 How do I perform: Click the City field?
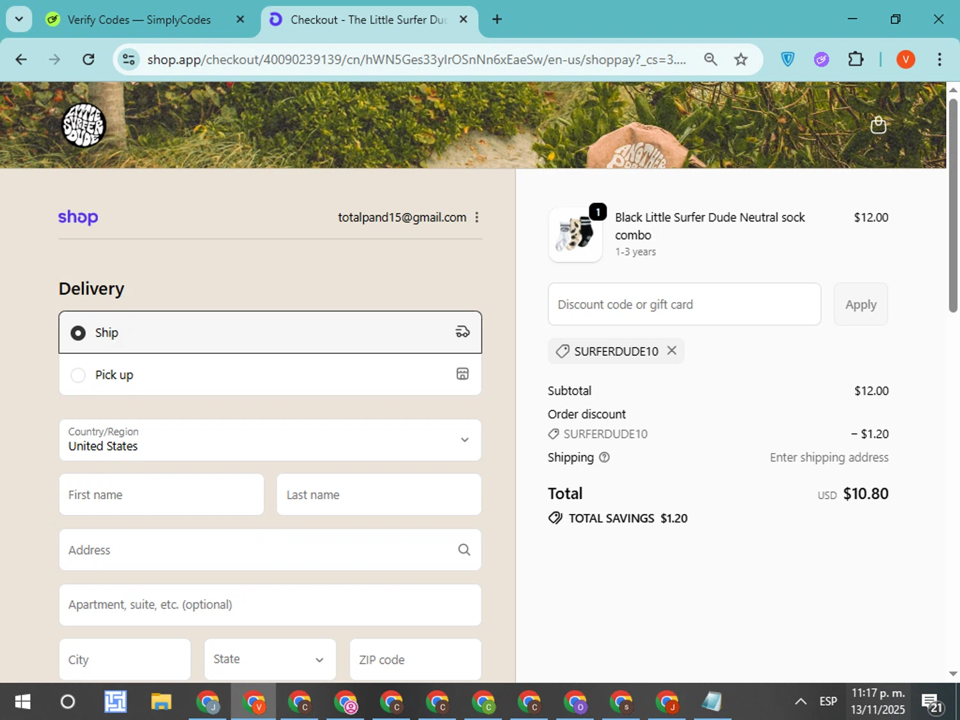[x=125, y=659]
